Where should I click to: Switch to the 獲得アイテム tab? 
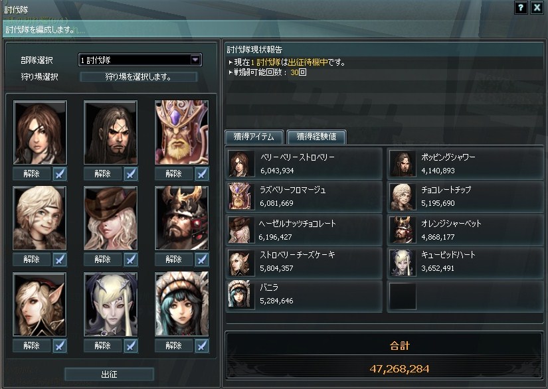click(x=254, y=137)
